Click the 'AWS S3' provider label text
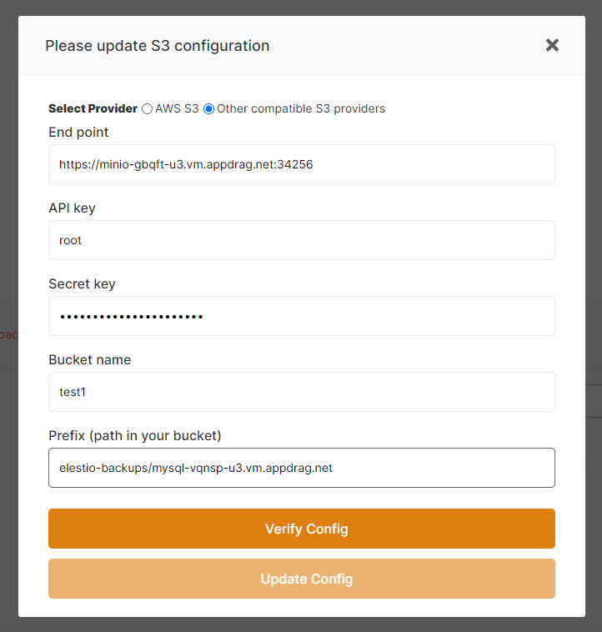 pyautogui.click(x=177, y=108)
